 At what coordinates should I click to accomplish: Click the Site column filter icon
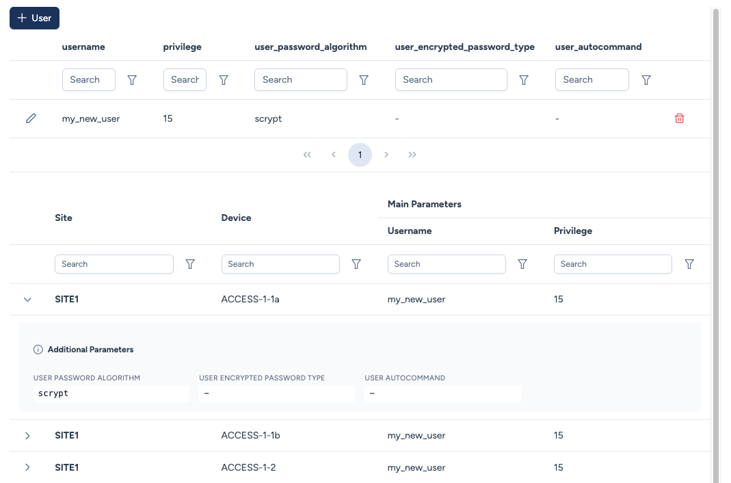[x=190, y=264]
